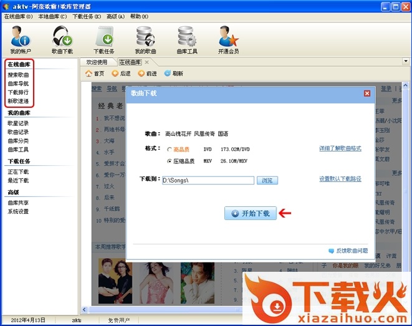Open 本地曲库(C) menu
The height and width of the screenshot is (326, 412).
[52, 17]
